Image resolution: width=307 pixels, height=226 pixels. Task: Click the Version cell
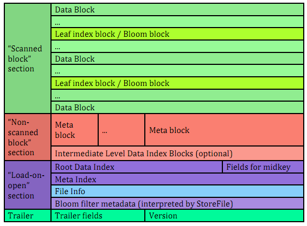225,216
